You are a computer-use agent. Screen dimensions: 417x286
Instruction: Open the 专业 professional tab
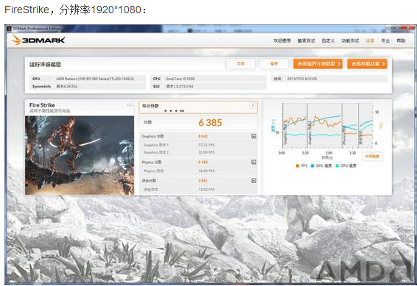coord(385,40)
